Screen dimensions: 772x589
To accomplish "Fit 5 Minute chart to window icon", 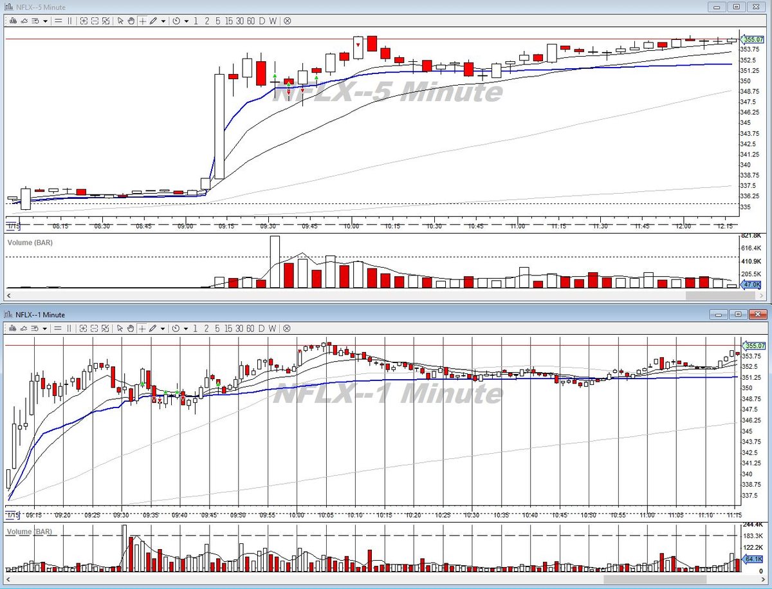I will coord(106,21).
